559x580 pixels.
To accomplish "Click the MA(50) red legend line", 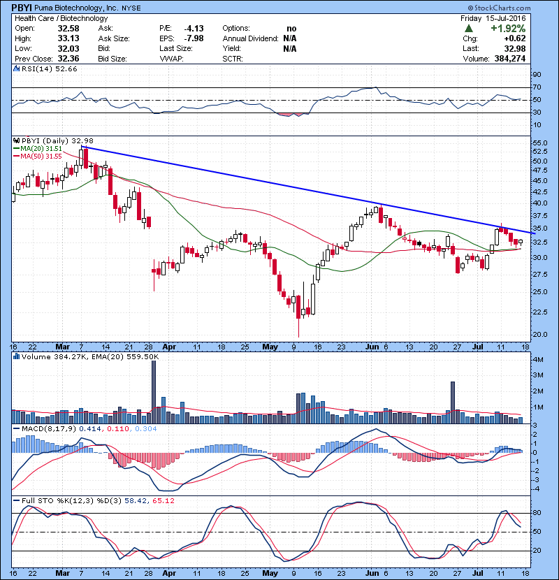I will pos(16,157).
